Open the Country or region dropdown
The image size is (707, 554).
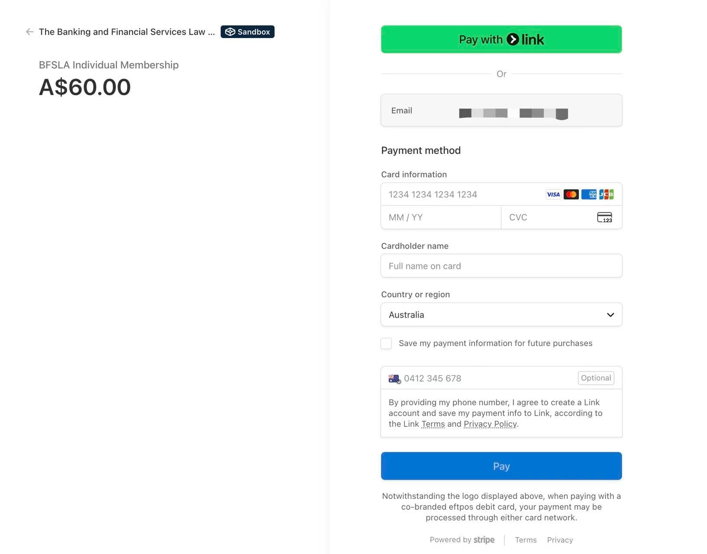[501, 314]
